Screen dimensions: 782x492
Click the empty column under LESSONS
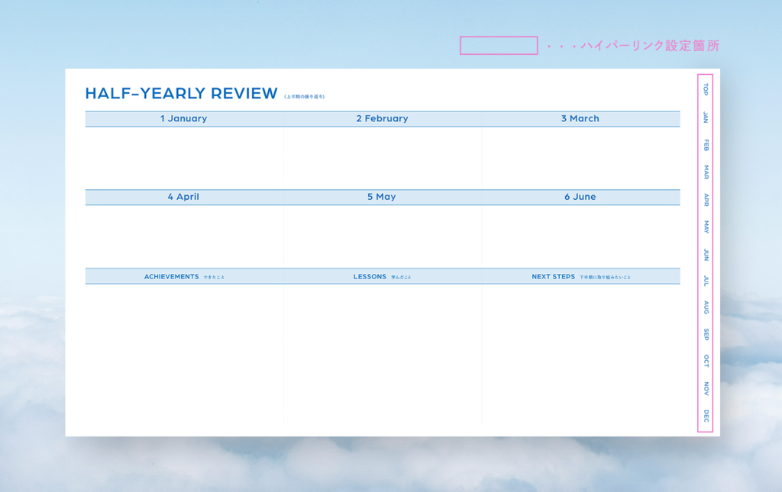(x=382, y=355)
